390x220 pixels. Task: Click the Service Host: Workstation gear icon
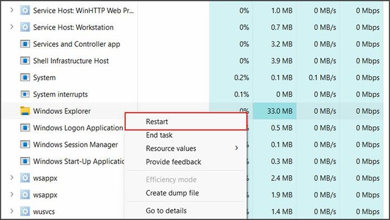[x=25, y=27]
